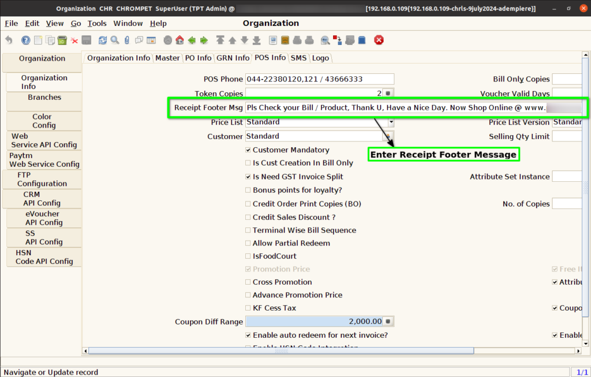The image size is (591, 377).
Task: Open Archived Documents orange box icon
Action: click(285, 40)
